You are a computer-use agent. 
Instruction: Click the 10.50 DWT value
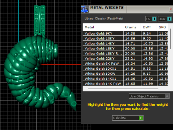coord(148,64)
